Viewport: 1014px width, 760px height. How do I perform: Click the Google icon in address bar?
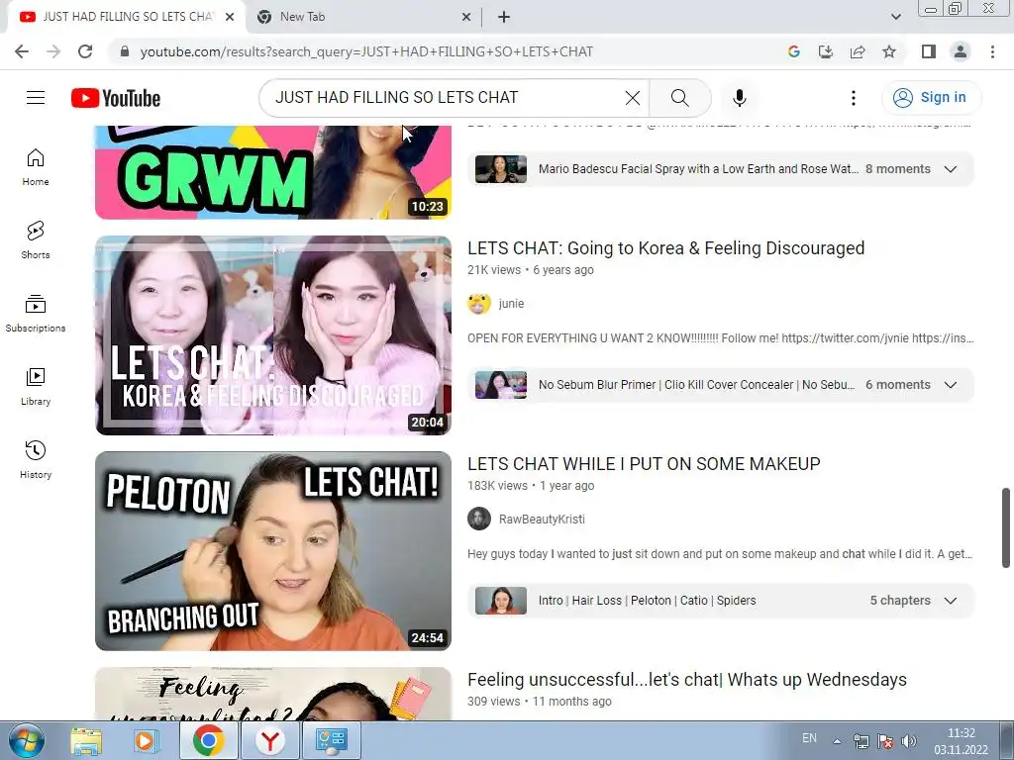(794, 51)
